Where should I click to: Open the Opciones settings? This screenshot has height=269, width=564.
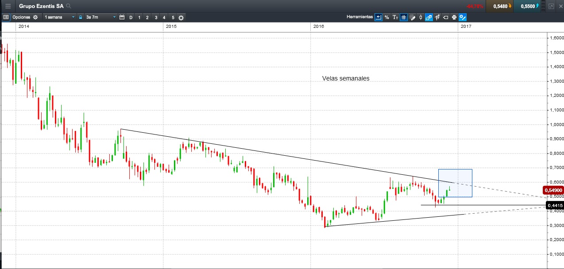(x=21, y=17)
